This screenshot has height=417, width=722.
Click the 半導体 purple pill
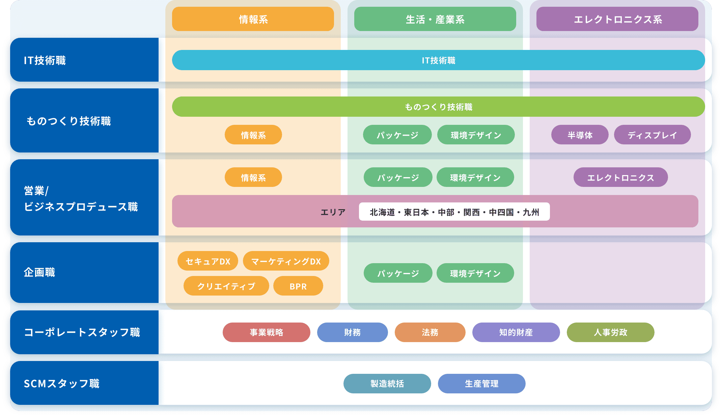click(580, 135)
